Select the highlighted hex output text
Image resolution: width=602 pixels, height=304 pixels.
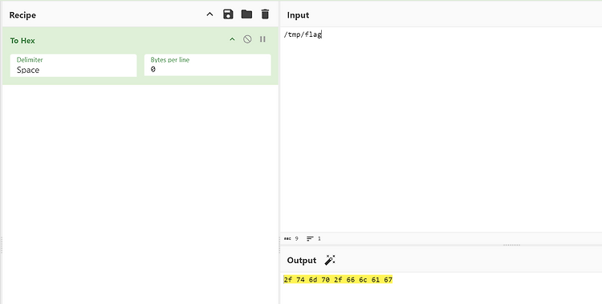pyautogui.click(x=338, y=280)
